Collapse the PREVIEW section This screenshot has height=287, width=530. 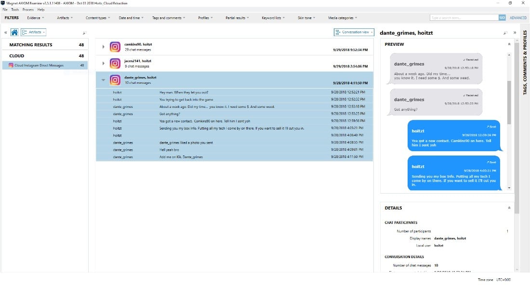[x=509, y=44]
